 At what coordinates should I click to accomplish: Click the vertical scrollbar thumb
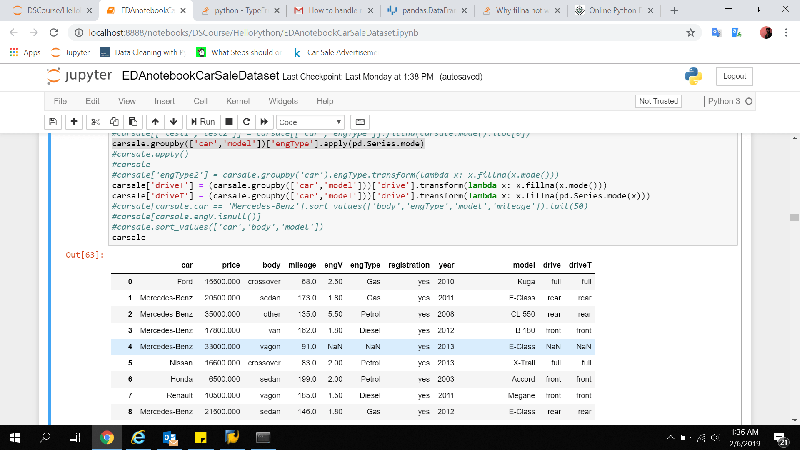(795, 217)
